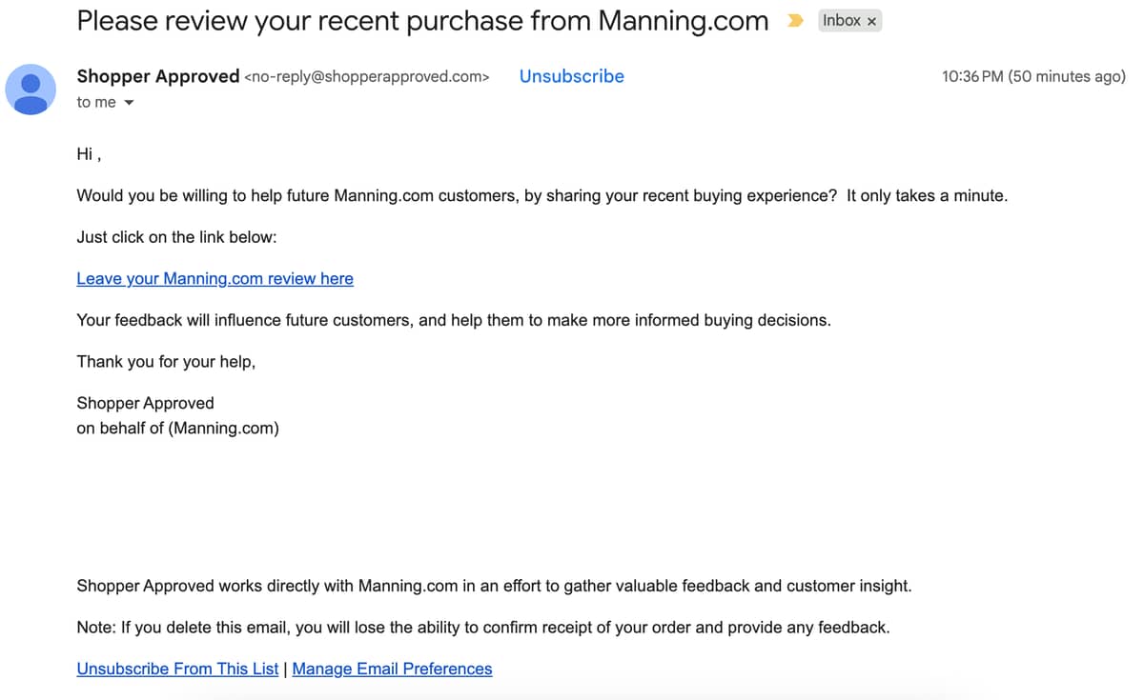
Task: Expand recipient details arrow beside "to me"
Action: (x=129, y=103)
